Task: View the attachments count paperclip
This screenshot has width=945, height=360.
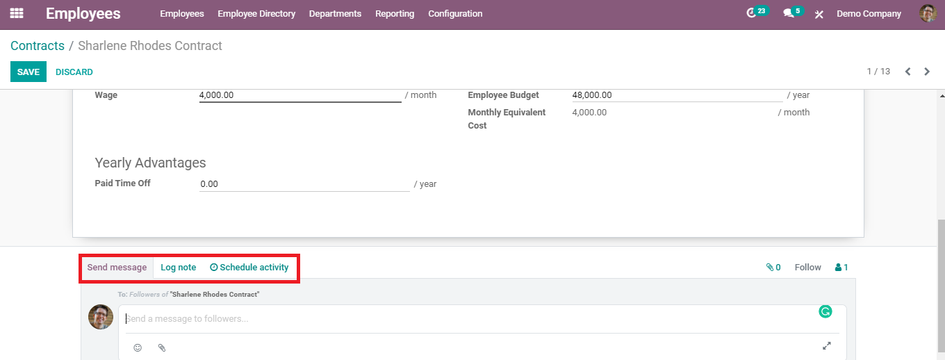Action: click(x=773, y=268)
